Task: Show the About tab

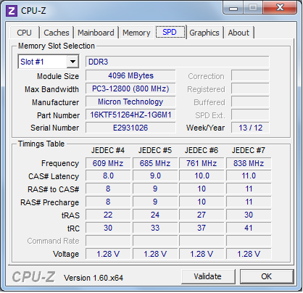Action: click(238, 33)
